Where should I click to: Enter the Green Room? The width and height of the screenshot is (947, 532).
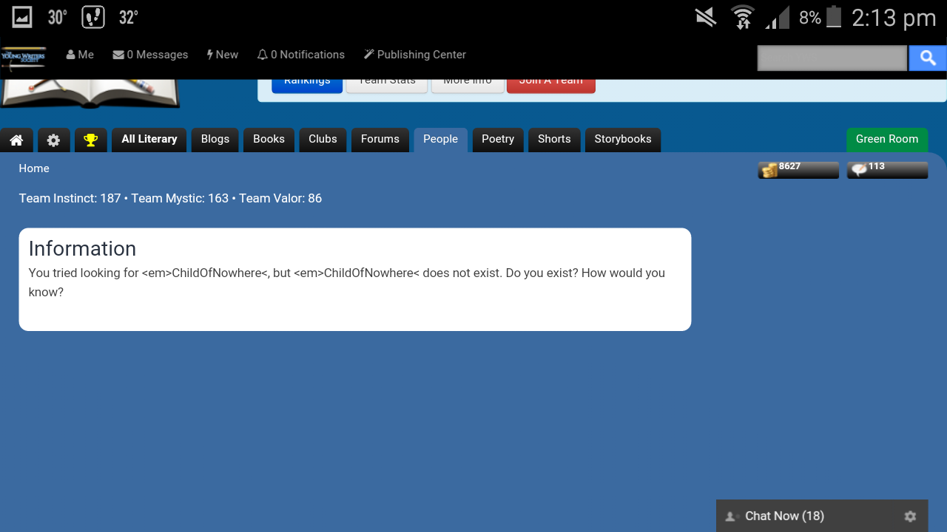887,140
